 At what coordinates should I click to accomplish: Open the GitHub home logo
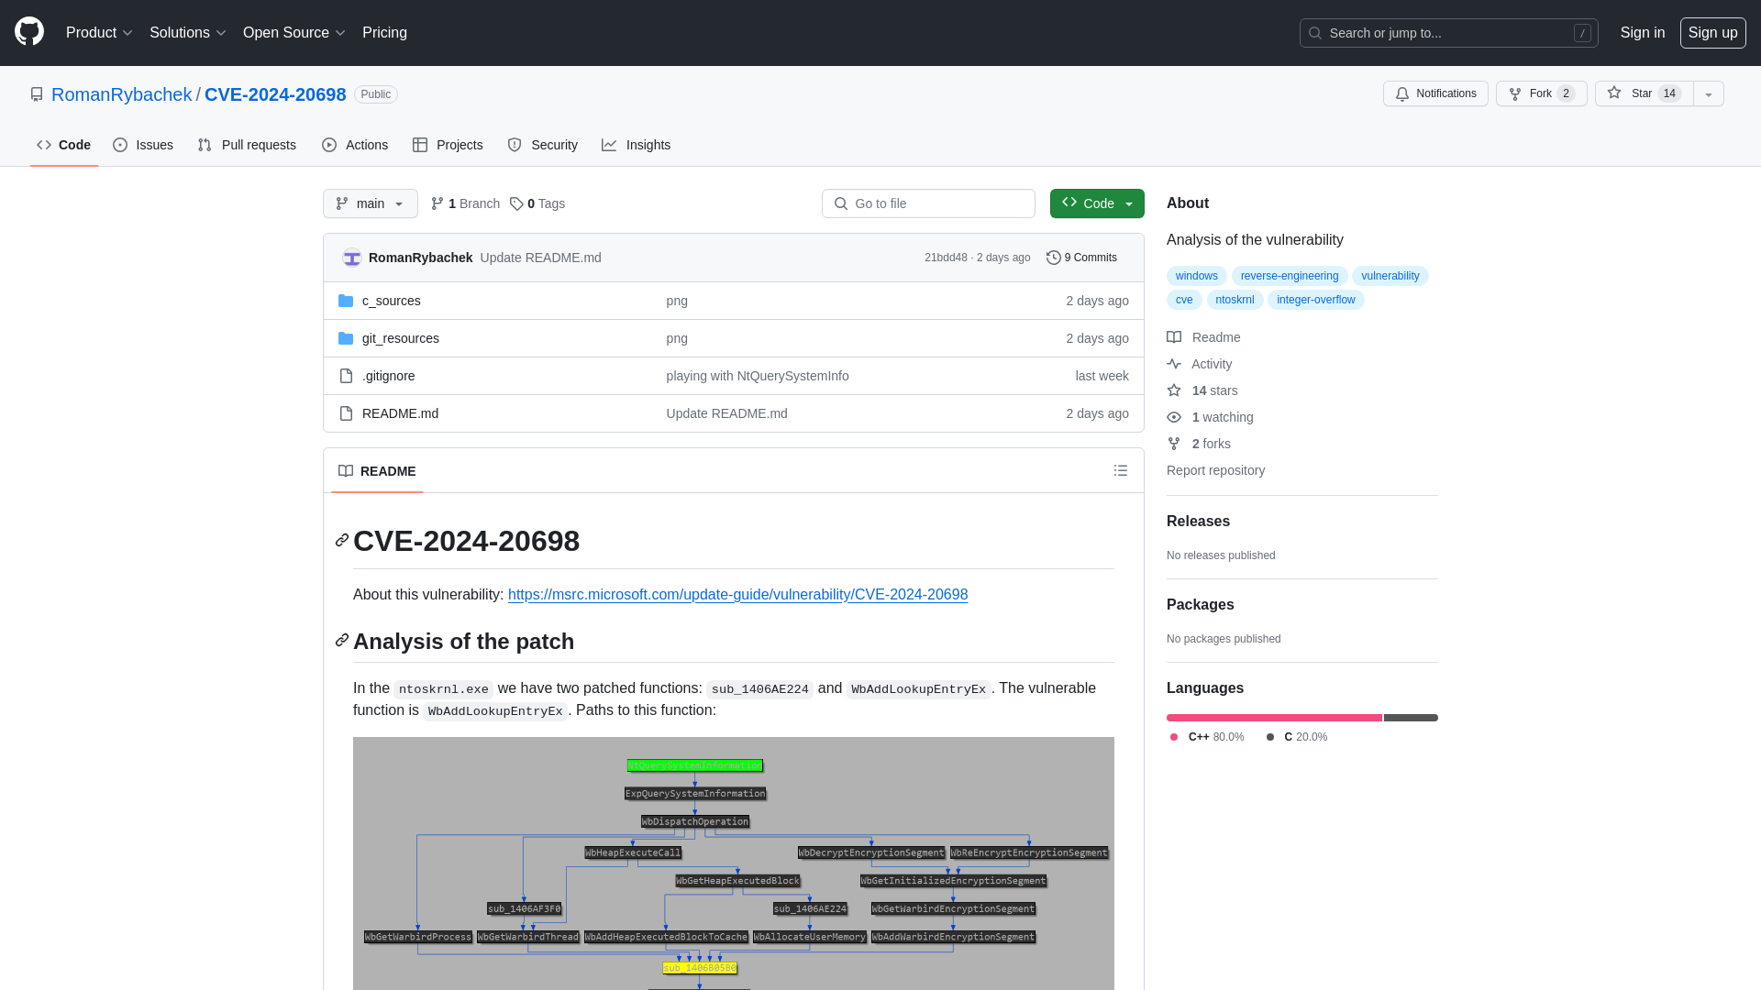pyautogui.click(x=29, y=32)
